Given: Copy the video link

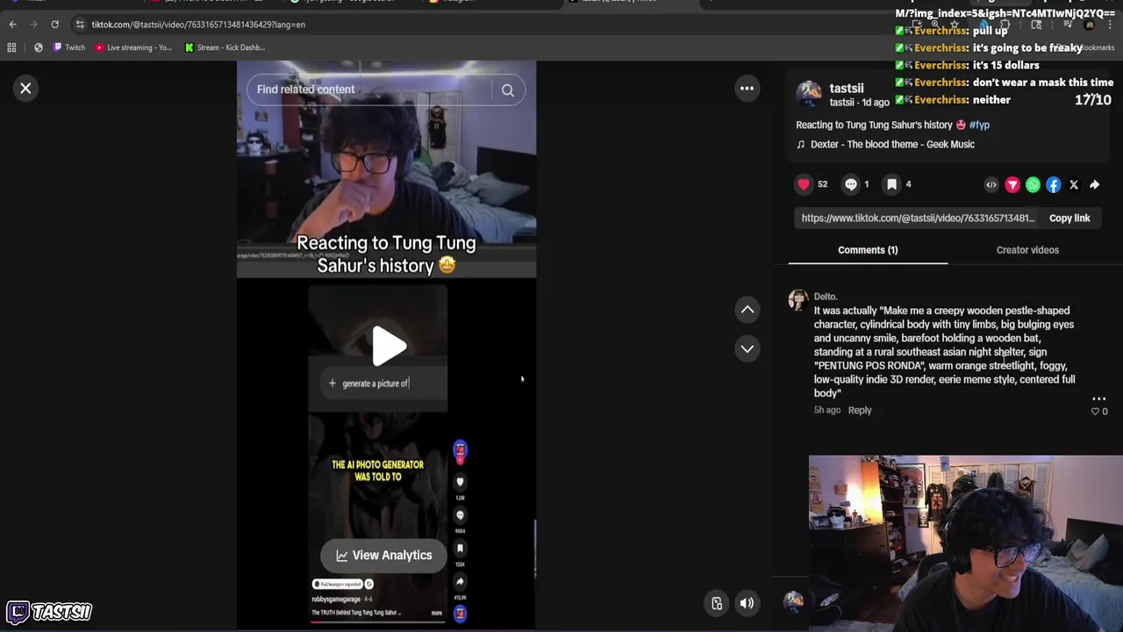Looking at the screenshot, I should [1069, 218].
